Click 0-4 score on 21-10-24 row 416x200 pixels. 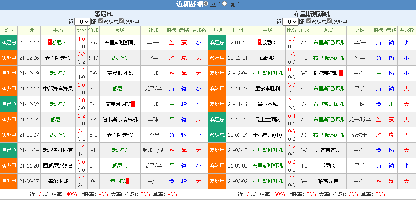tap(292, 116)
